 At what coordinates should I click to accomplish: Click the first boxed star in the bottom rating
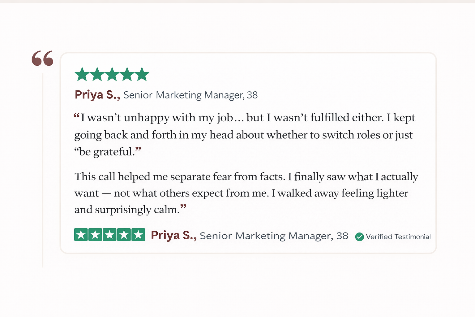click(x=81, y=235)
